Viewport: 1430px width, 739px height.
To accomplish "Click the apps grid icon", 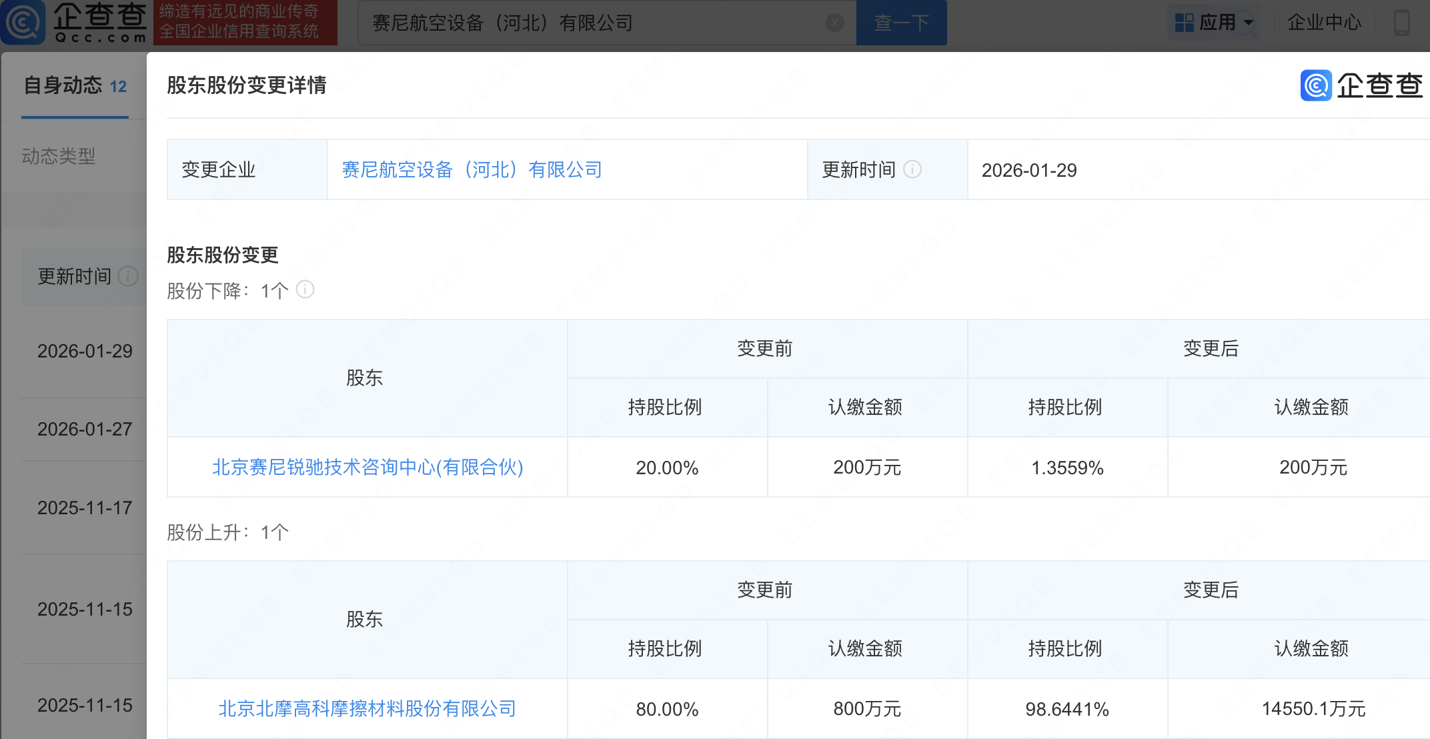I will tap(1184, 23).
